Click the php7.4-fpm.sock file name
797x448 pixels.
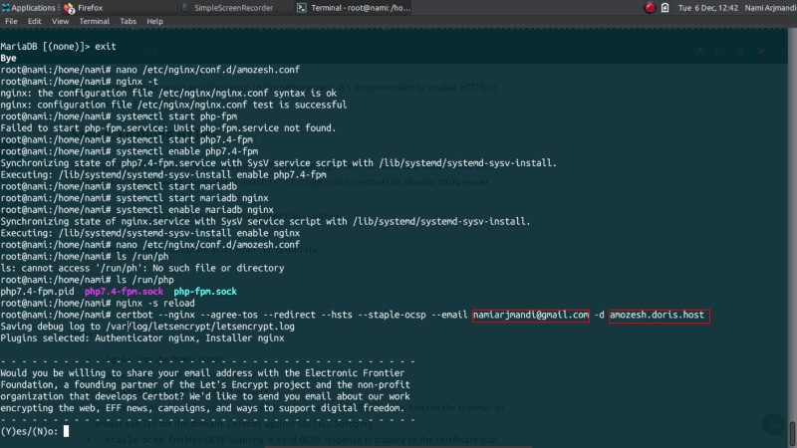point(124,292)
